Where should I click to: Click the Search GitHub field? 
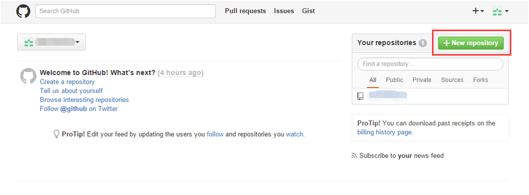tap(125, 11)
